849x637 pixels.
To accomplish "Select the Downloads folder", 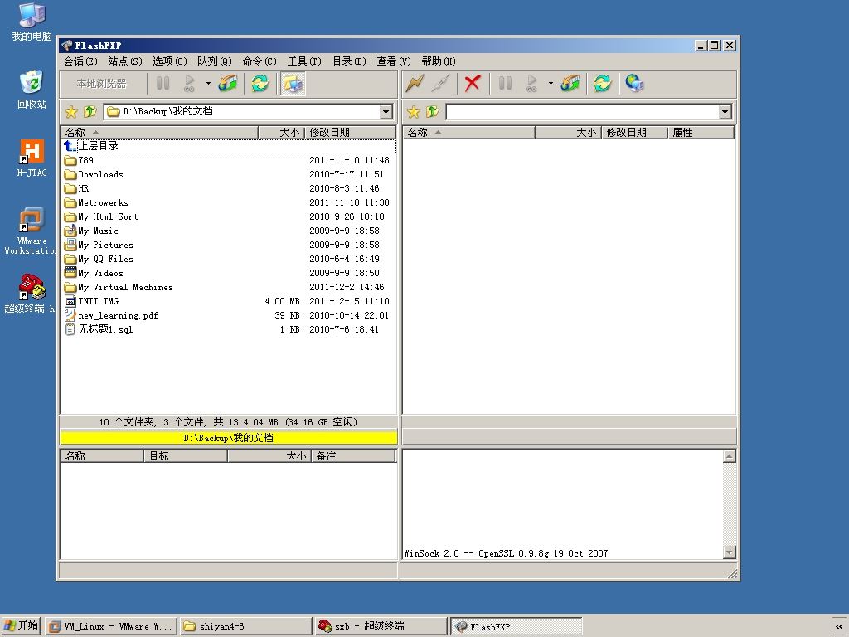I will coord(100,174).
